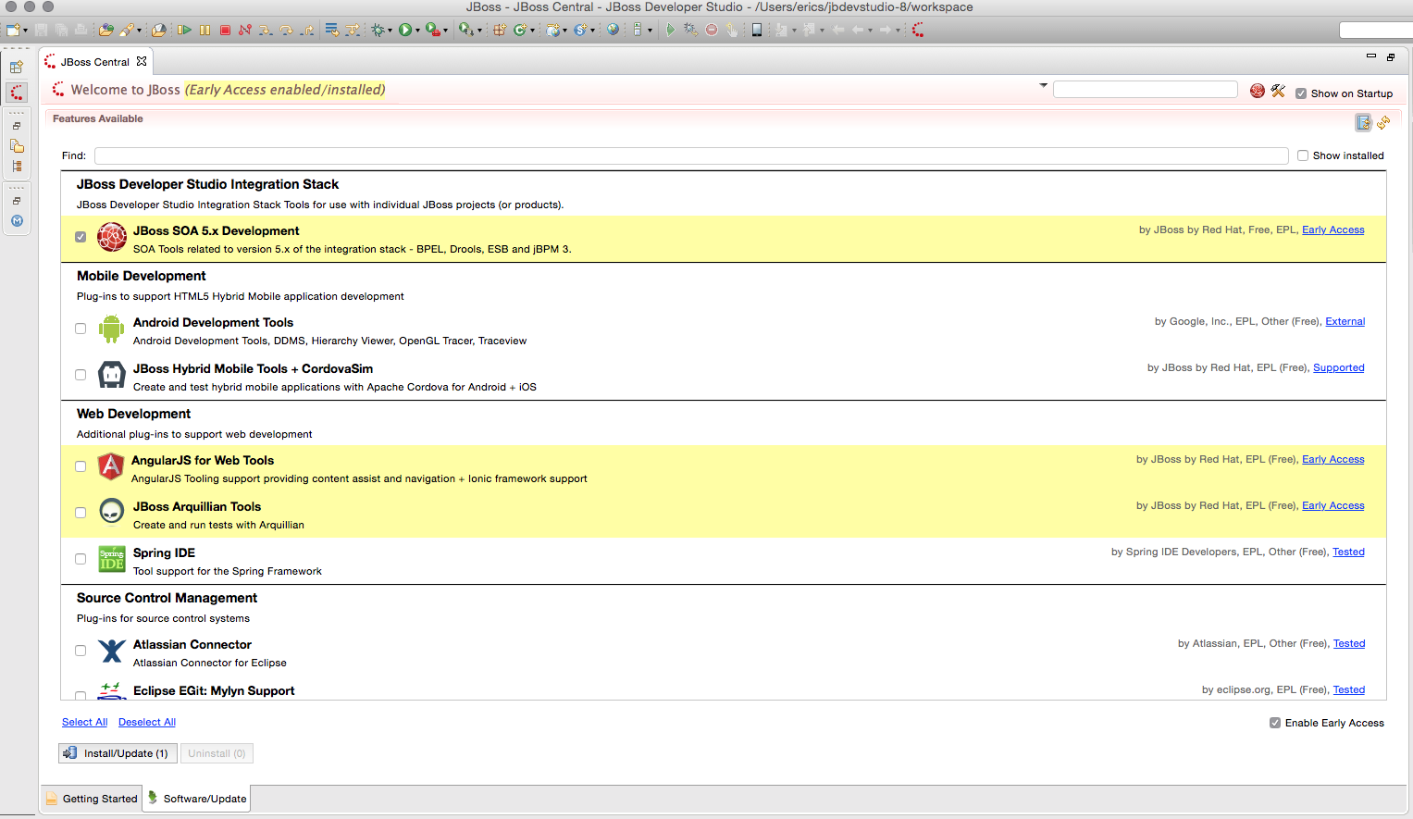The height and width of the screenshot is (819, 1413).
Task: Click the JBoss Tools home icon near Show on Startup
Action: coord(1258,91)
